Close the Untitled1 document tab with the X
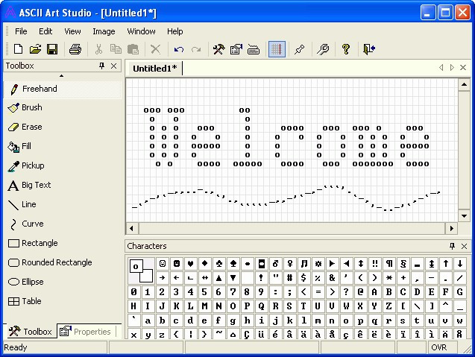 (x=463, y=68)
